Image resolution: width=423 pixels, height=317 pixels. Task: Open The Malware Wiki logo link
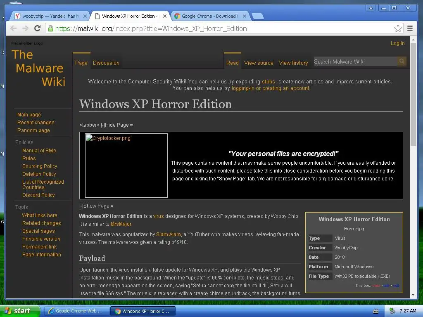[38, 68]
